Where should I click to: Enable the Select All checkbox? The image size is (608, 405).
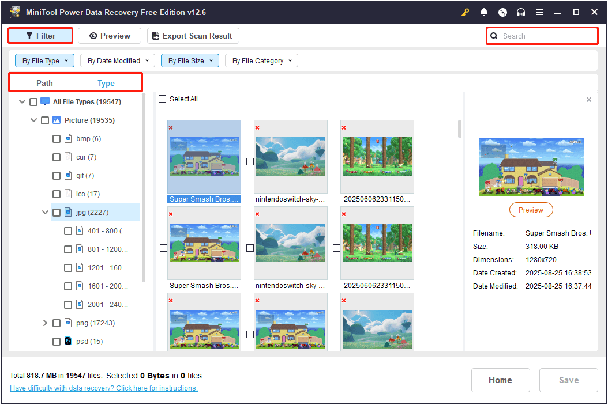pos(163,99)
